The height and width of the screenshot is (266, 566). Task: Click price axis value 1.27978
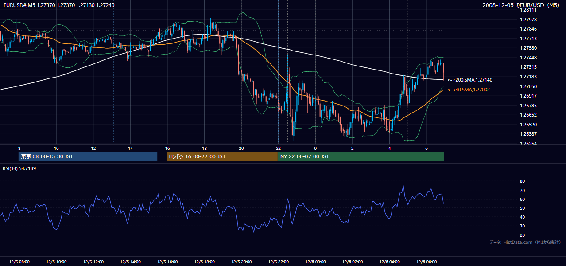(x=528, y=20)
